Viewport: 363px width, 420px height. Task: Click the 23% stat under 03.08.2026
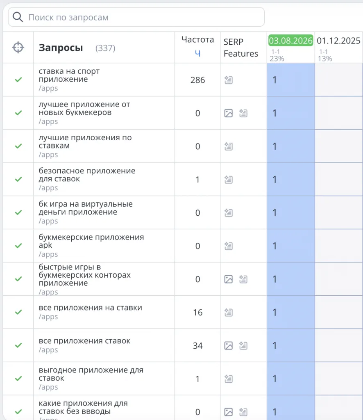[x=277, y=59]
